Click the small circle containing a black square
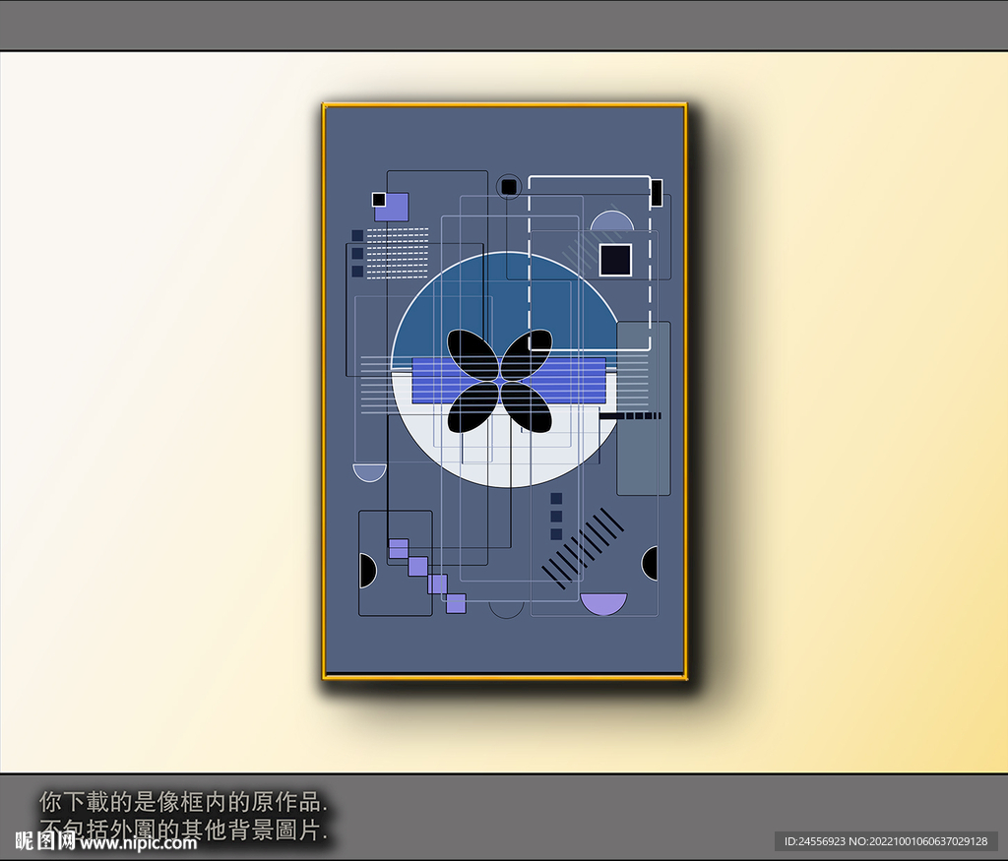This screenshot has width=1008, height=861. 508,186
